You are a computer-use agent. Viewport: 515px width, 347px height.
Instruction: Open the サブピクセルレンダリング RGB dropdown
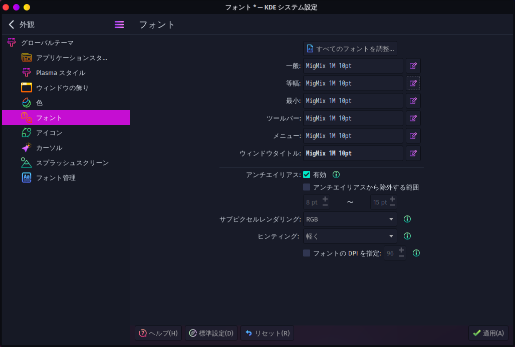(350, 219)
